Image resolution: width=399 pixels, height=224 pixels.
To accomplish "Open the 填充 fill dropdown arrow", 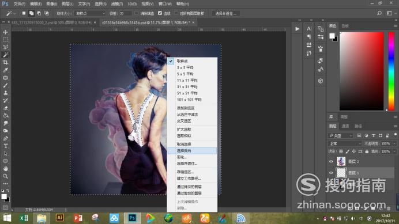I will 394,151.
